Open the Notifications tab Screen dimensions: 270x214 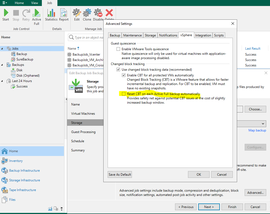coord(168,35)
